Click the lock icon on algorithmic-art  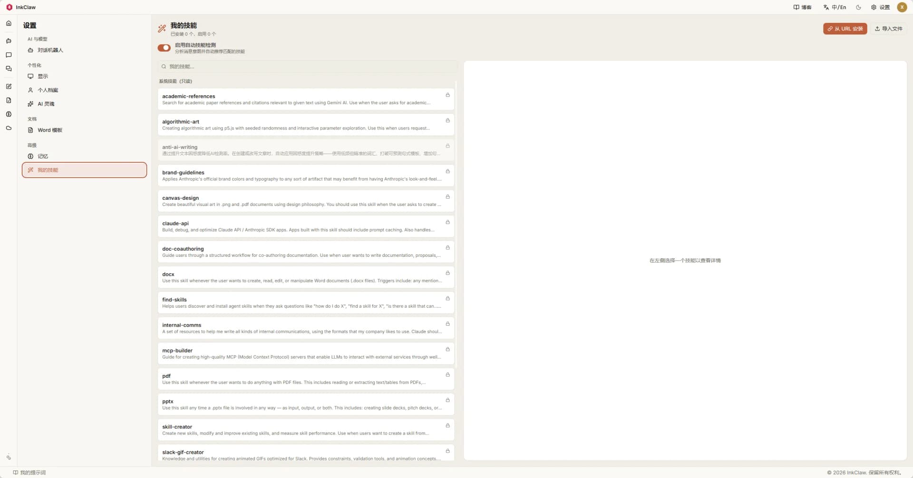(x=447, y=121)
